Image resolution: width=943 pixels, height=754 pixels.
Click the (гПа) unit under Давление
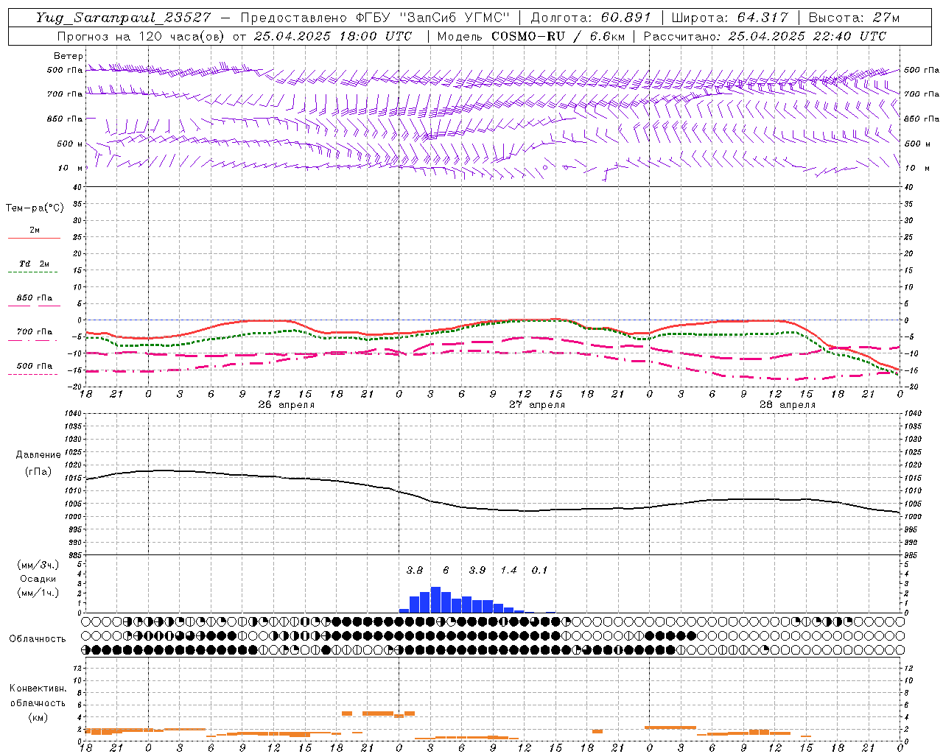tap(38, 471)
